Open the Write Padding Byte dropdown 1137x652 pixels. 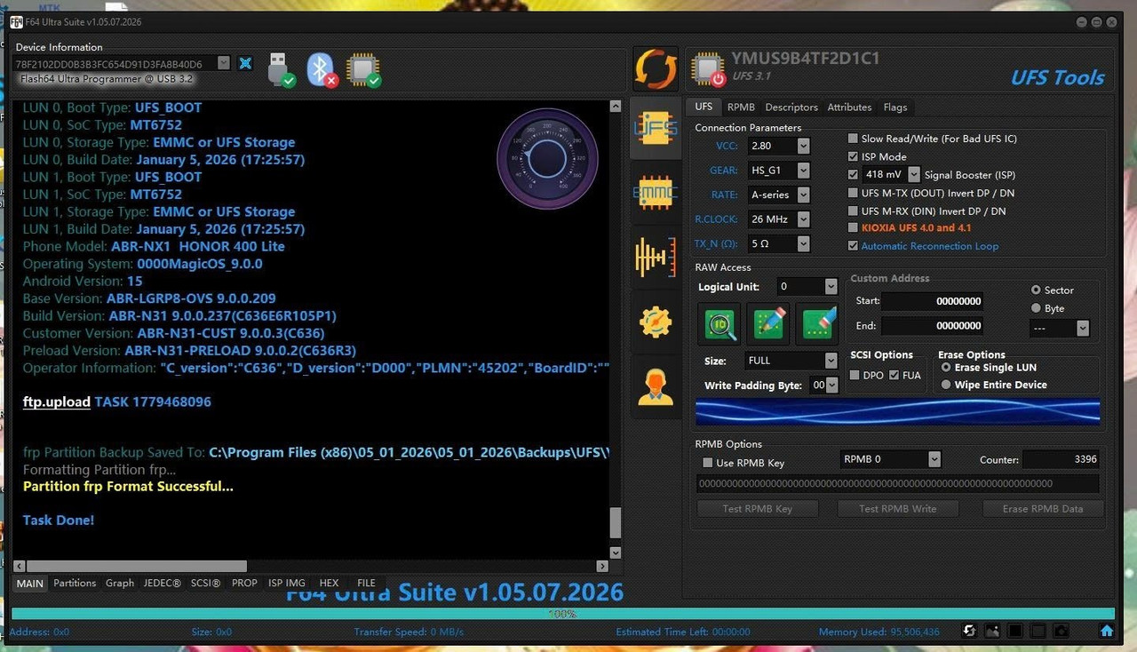[832, 386]
